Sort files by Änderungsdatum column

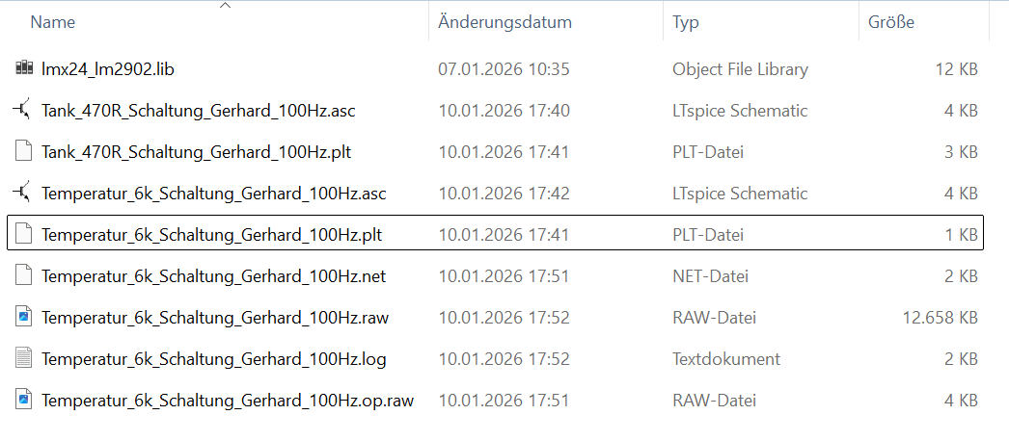pyautogui.click(x=504, y=22)
